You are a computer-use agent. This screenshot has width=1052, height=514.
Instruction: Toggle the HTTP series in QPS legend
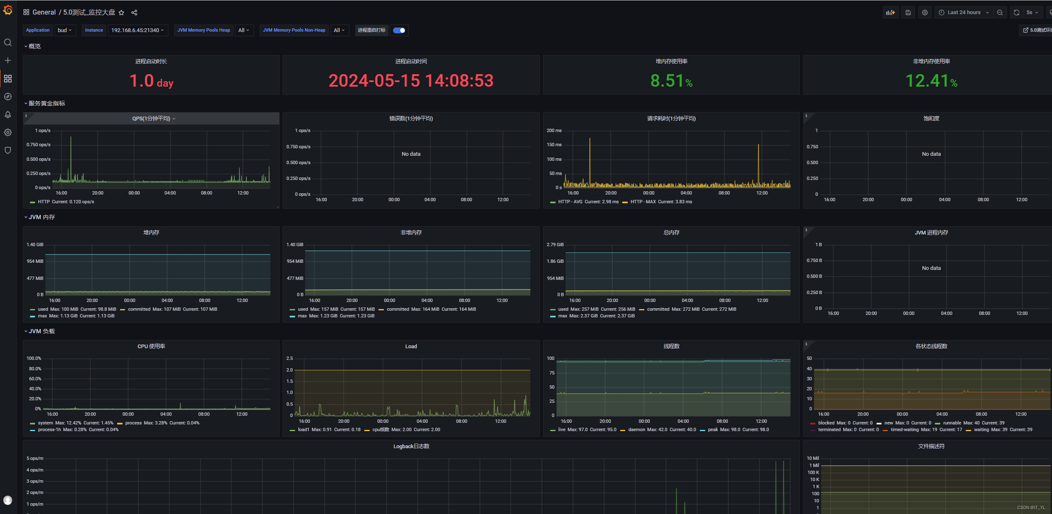tap(44, 202)
